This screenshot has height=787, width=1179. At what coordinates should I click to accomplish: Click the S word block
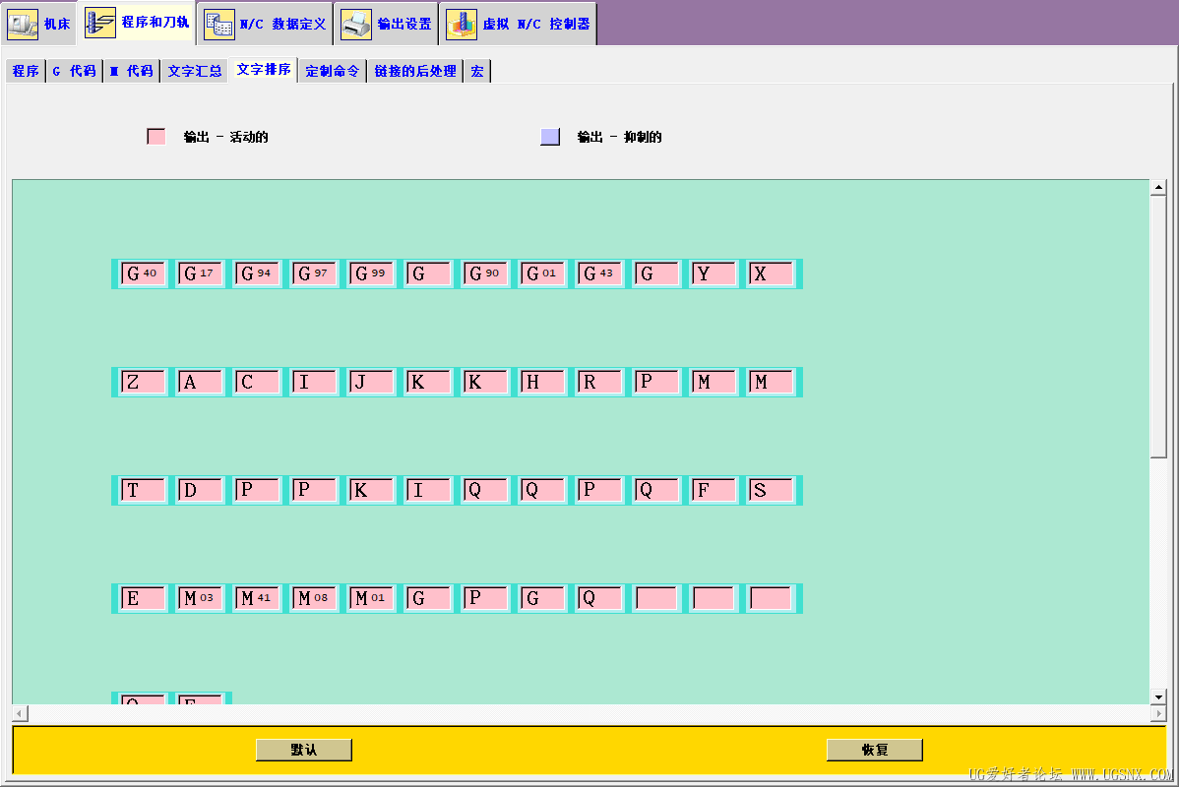click(x=772, y=490)
